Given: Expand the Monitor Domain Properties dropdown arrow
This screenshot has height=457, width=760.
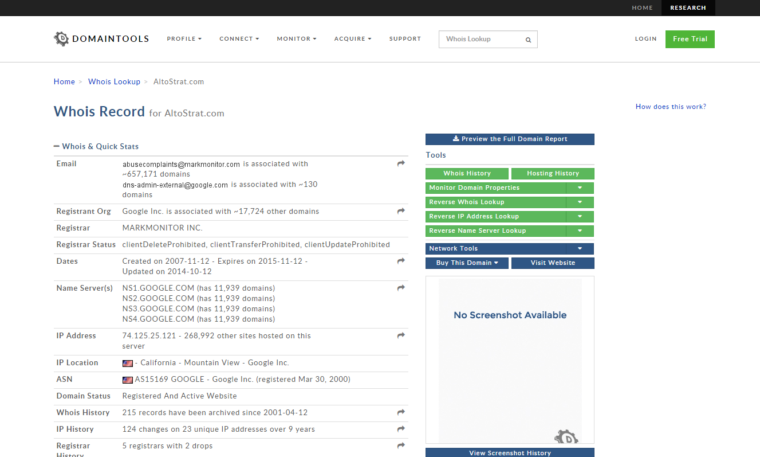Looking at the screenshot, I should (x=580, y=188).
